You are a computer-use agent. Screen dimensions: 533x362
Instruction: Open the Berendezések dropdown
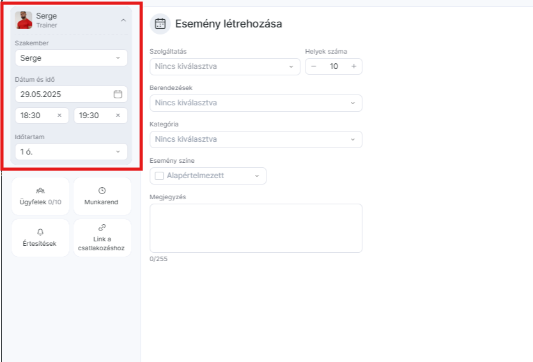(256, 103)
